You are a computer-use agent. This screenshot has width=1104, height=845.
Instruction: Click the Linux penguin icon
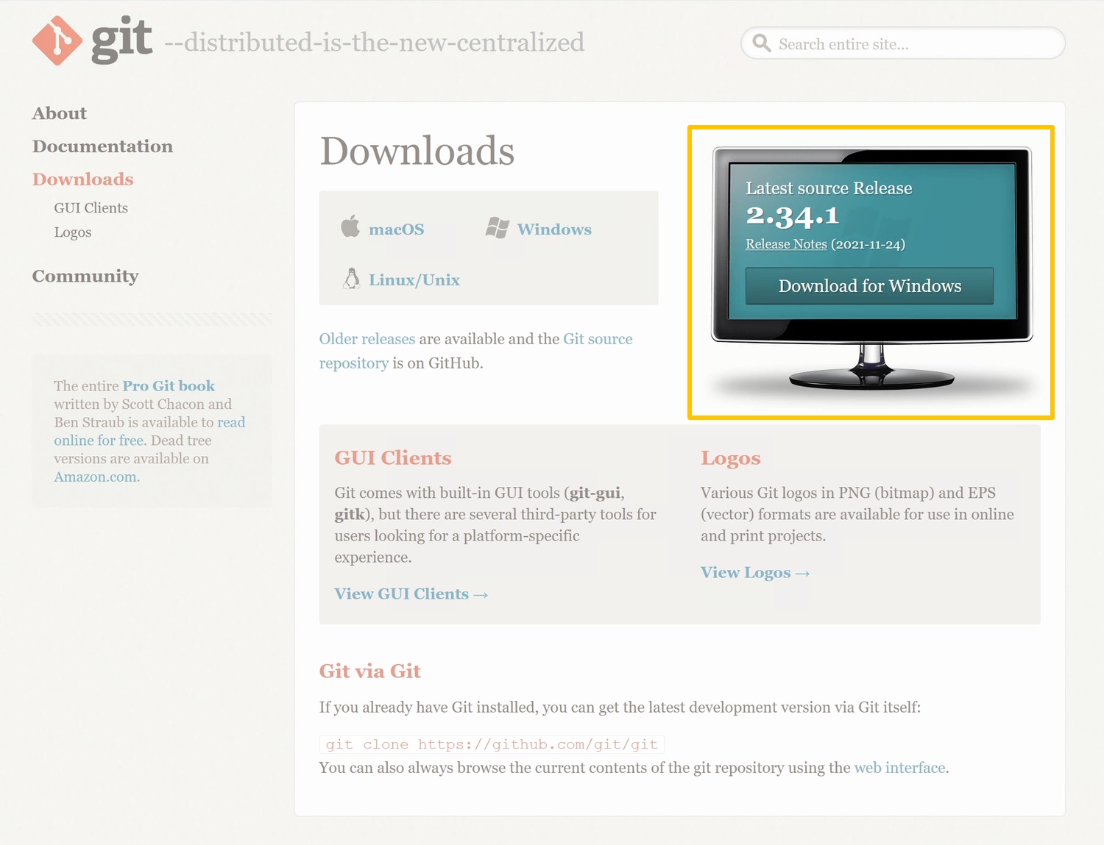pos(352,278)
